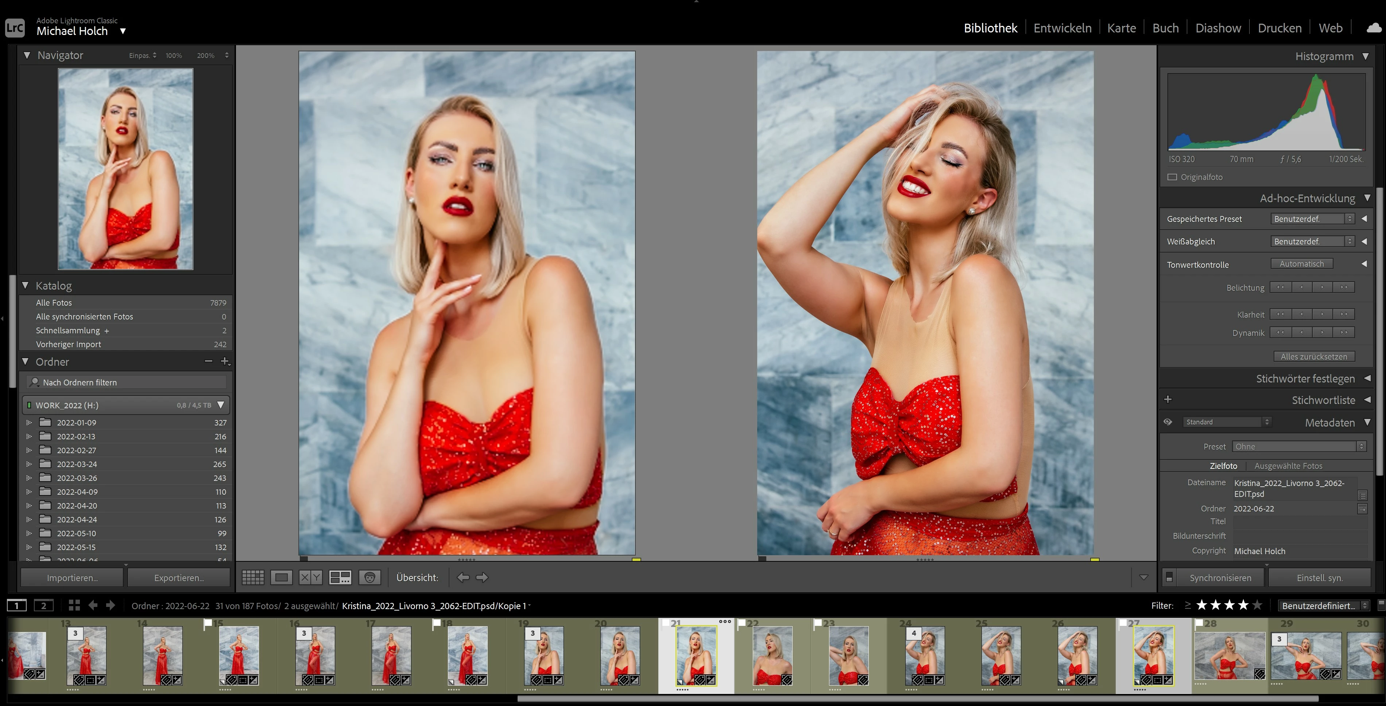Screen dimensions: 1386x706
Task: Switch to Entwickeln module
Action: pos(1062,28)
